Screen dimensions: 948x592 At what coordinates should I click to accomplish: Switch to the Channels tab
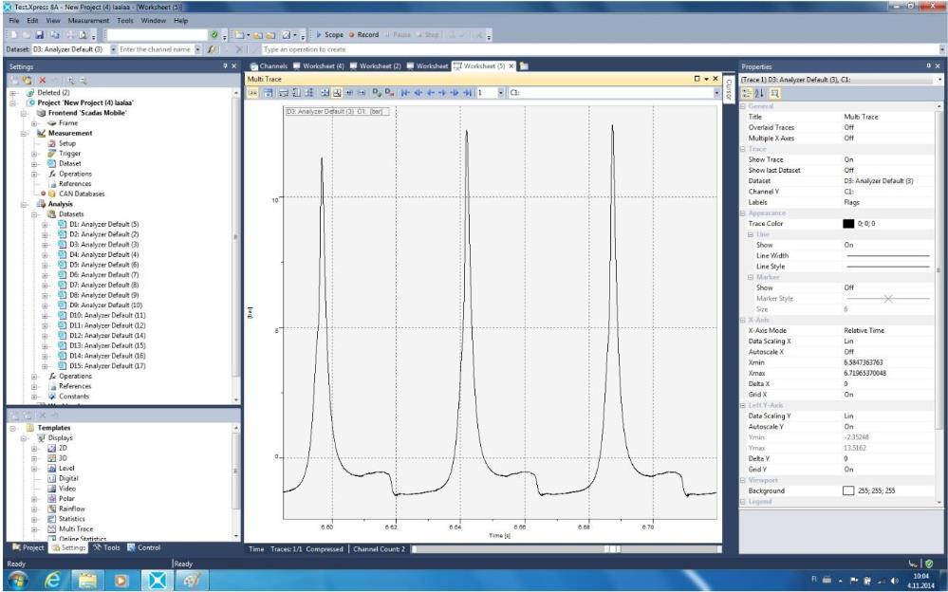(x=269, y=65)
